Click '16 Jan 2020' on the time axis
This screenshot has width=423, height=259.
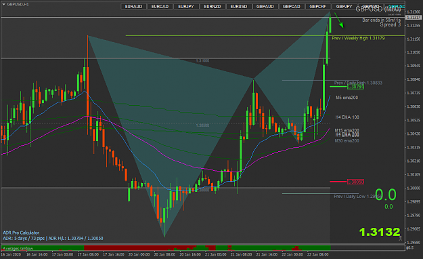point(11,254)
